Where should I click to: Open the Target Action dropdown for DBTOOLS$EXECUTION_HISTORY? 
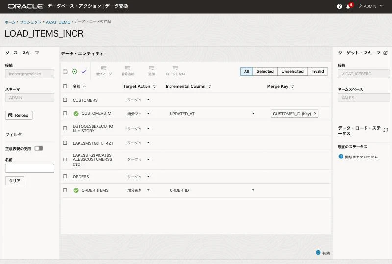coord(148,128)
